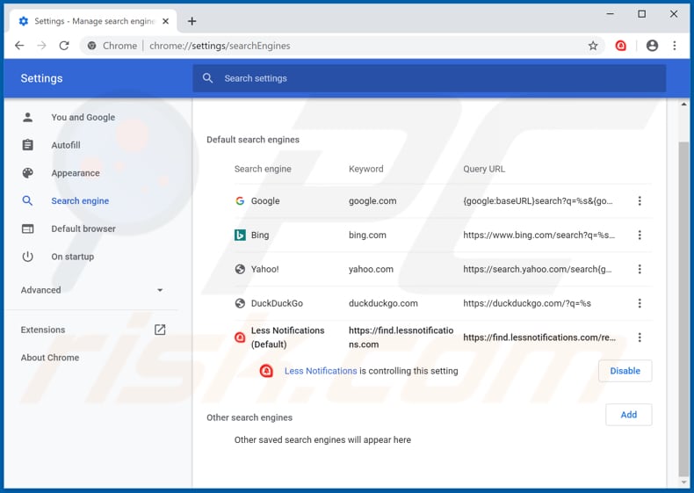Open more actions for Yahoo! search engine
This screenshot has width=694, height=493.
pos(640,269)
